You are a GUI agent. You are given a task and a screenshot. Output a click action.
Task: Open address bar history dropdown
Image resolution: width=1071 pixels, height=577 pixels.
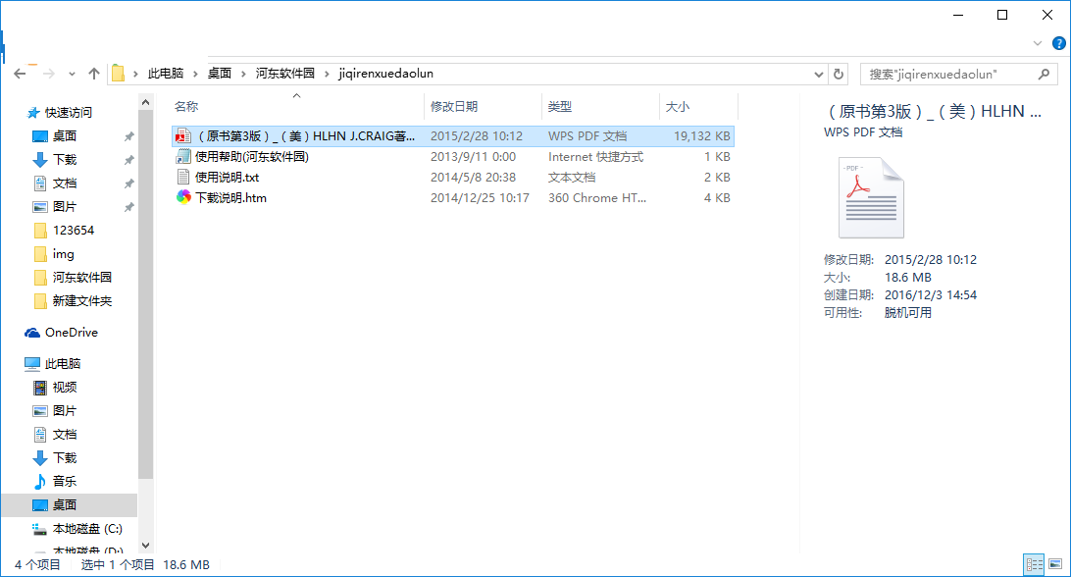(x=818, y=74)
